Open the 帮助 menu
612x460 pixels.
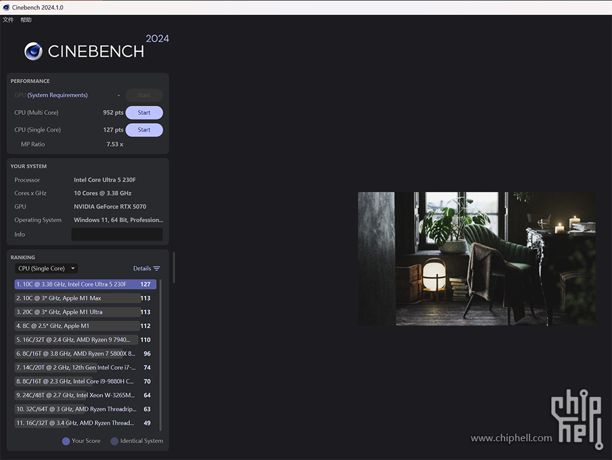pos(26,20)
